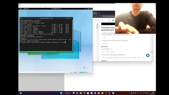The width and height of the screenshot is (169, 95).
Task: Click the texlive heading in the browser
Action: click(x=104, y=61)
